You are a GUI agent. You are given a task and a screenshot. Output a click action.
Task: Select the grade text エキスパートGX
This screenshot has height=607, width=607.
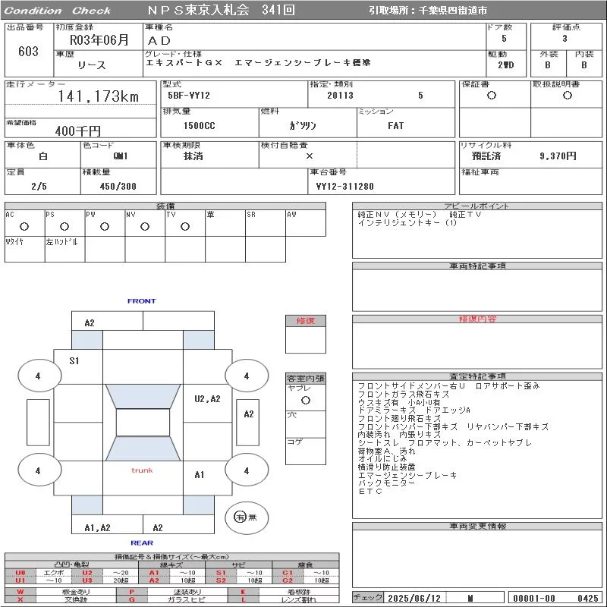184,63
